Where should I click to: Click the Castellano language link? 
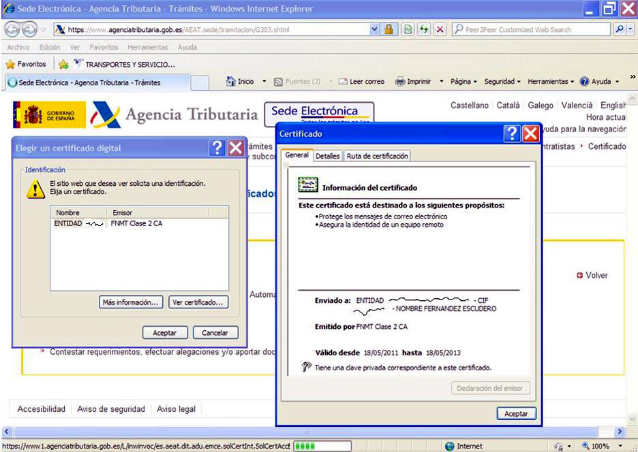(469, 106)
